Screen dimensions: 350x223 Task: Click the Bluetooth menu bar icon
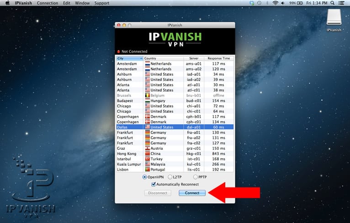click(267, 3)
